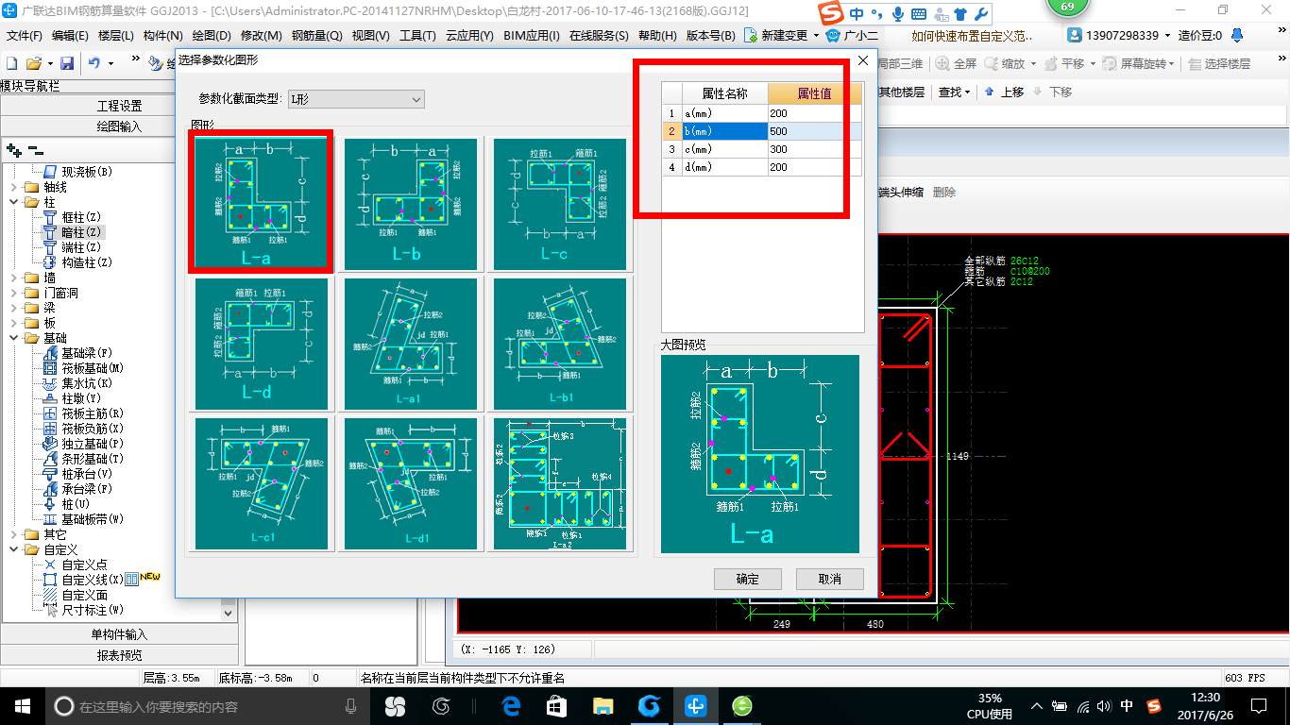Open the 查找 dropdown
The height and width of the screenshot is (725, 1290).
point(954,92)
